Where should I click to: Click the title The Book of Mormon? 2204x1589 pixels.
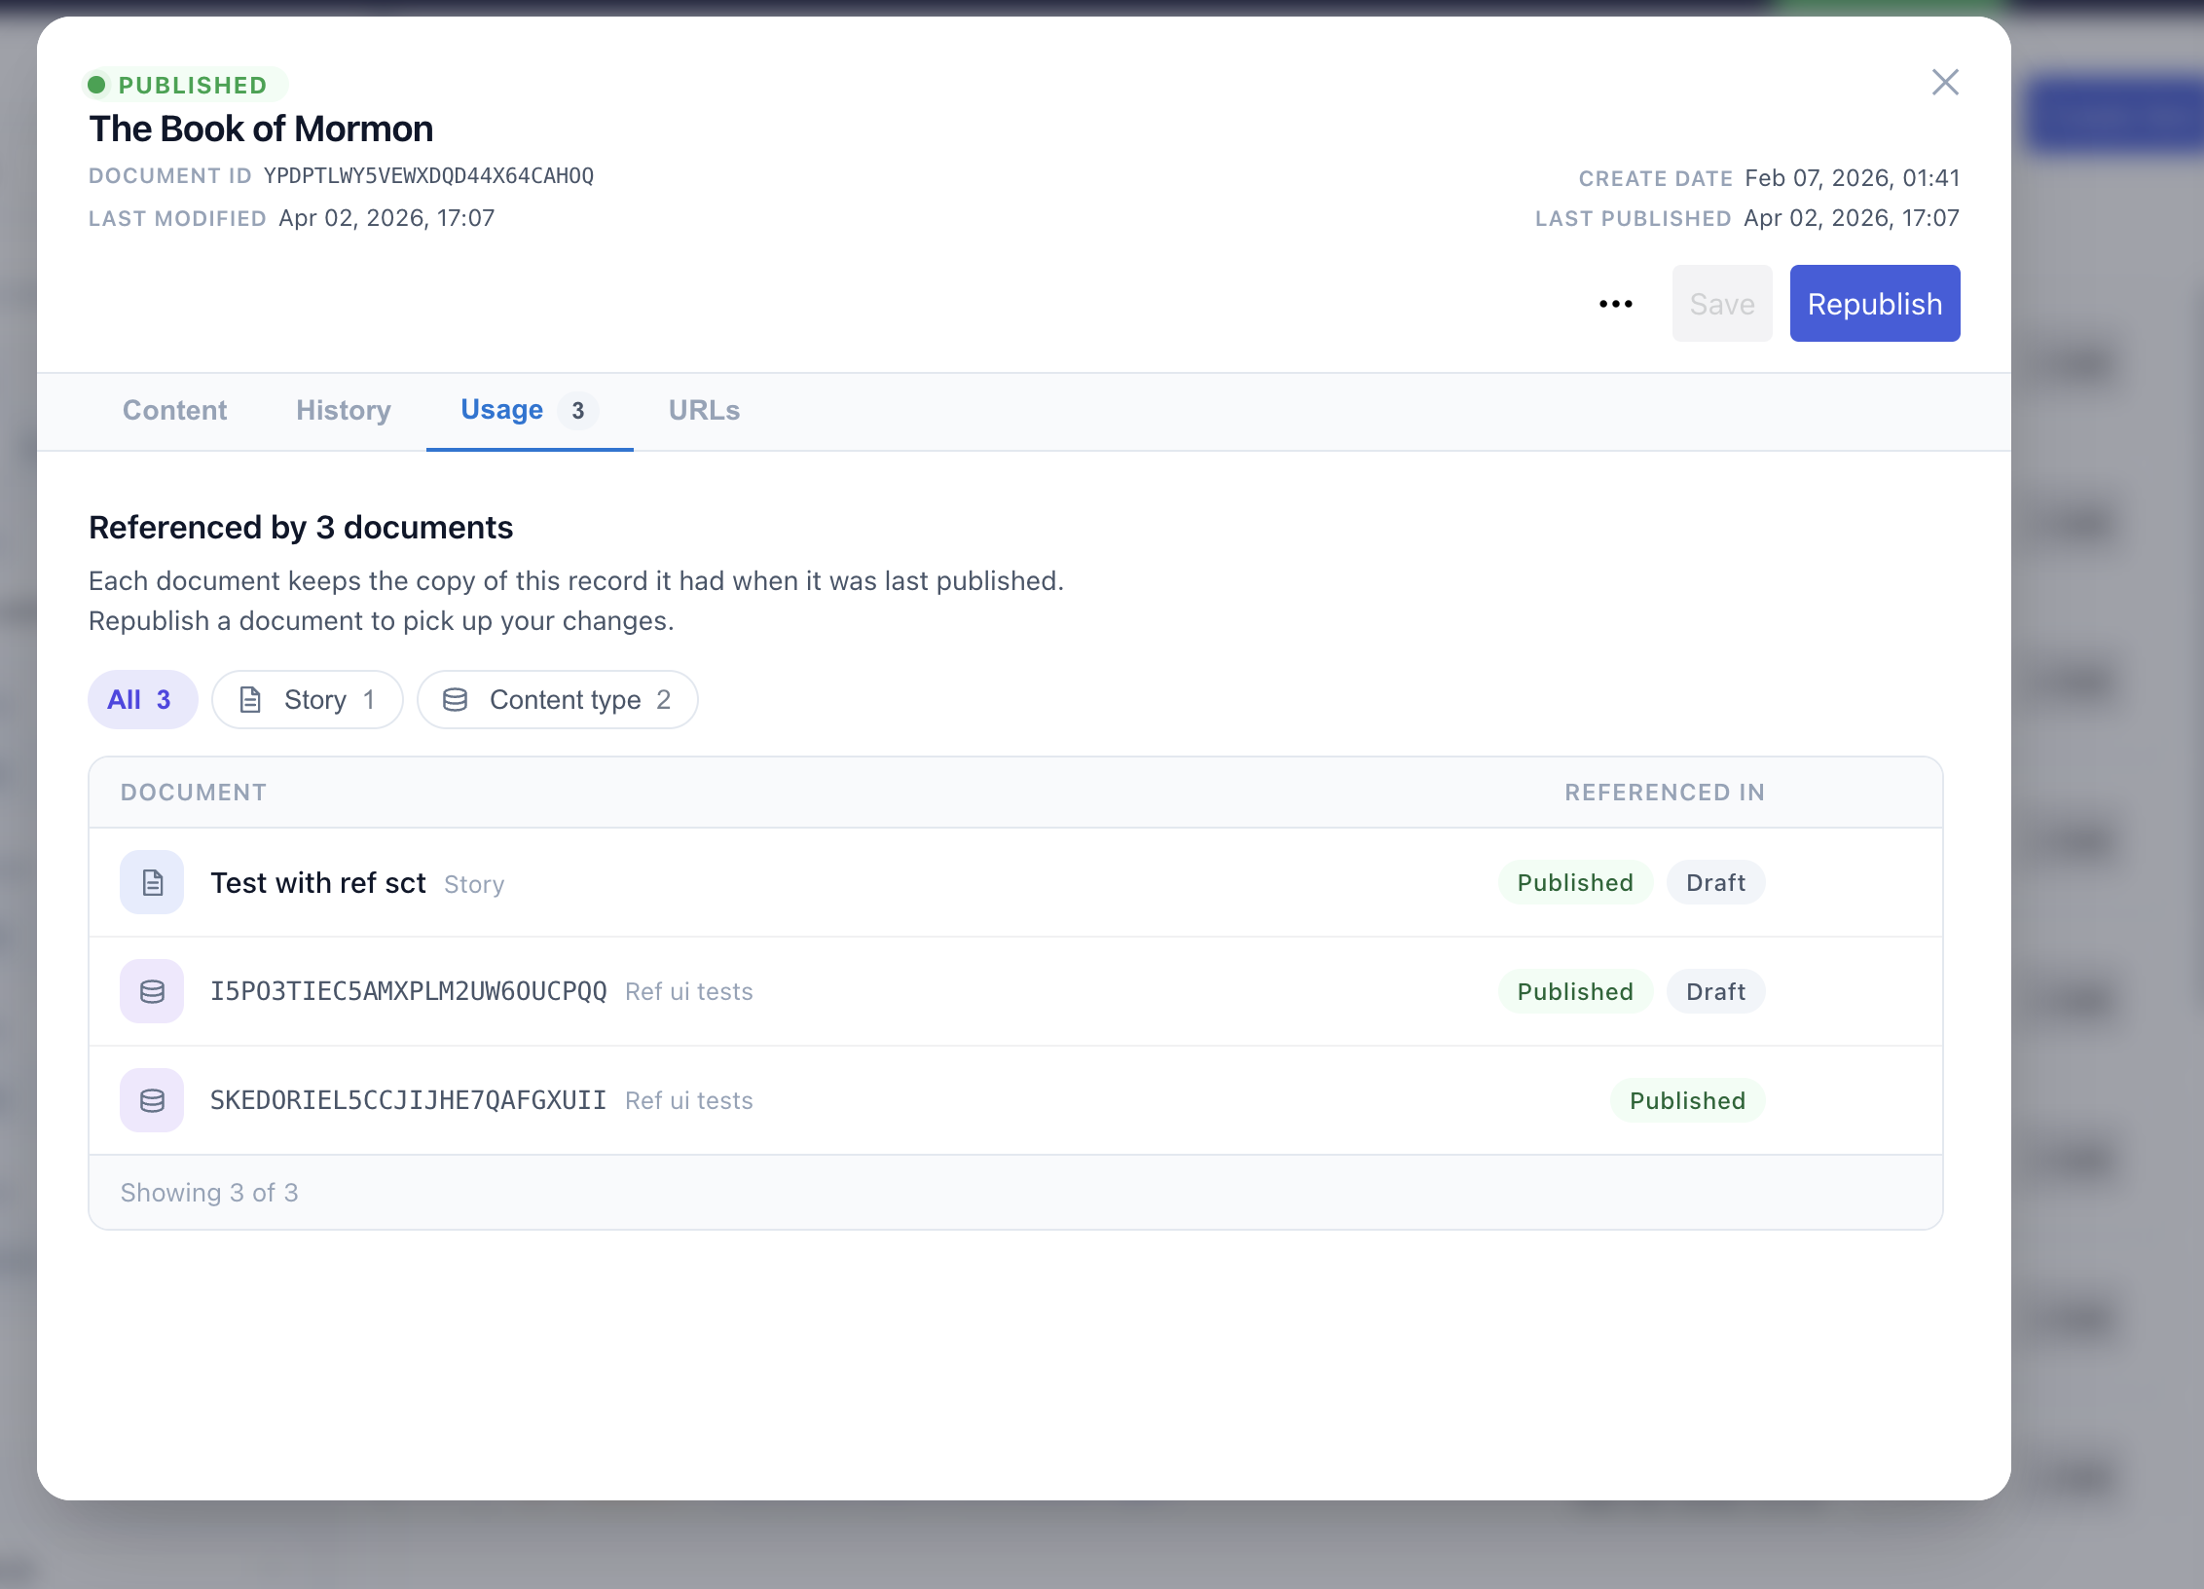[261, 129]
